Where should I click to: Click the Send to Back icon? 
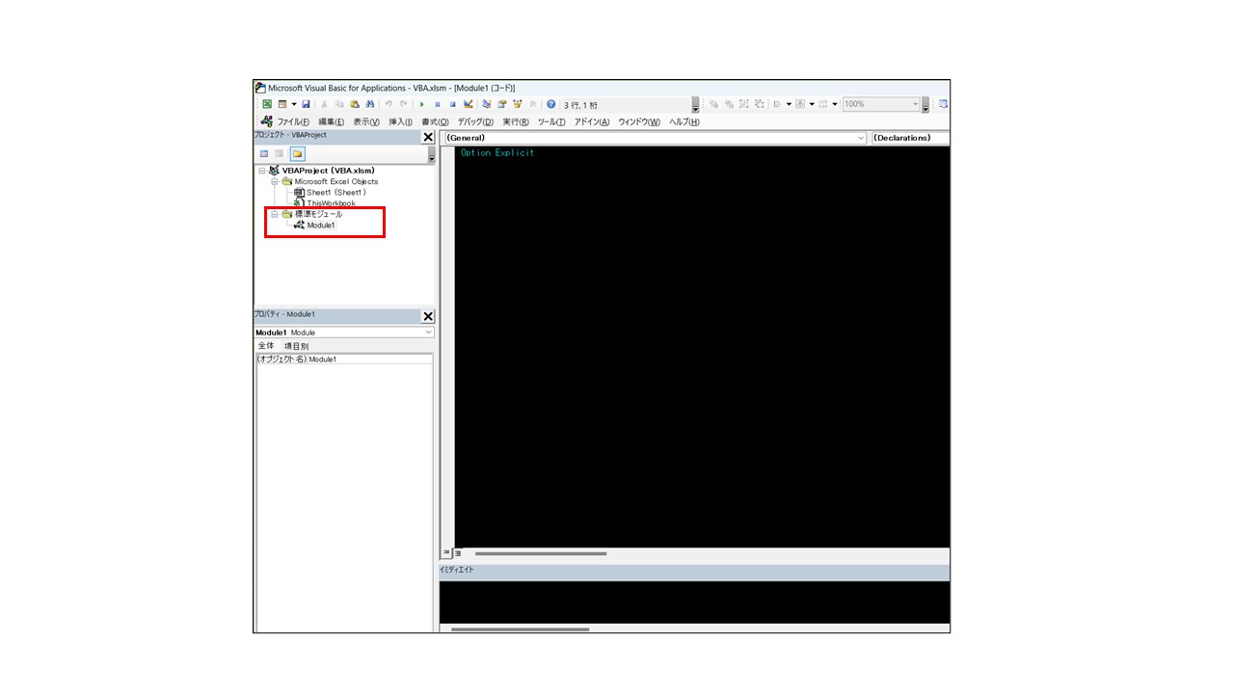[x=729, y=104]
